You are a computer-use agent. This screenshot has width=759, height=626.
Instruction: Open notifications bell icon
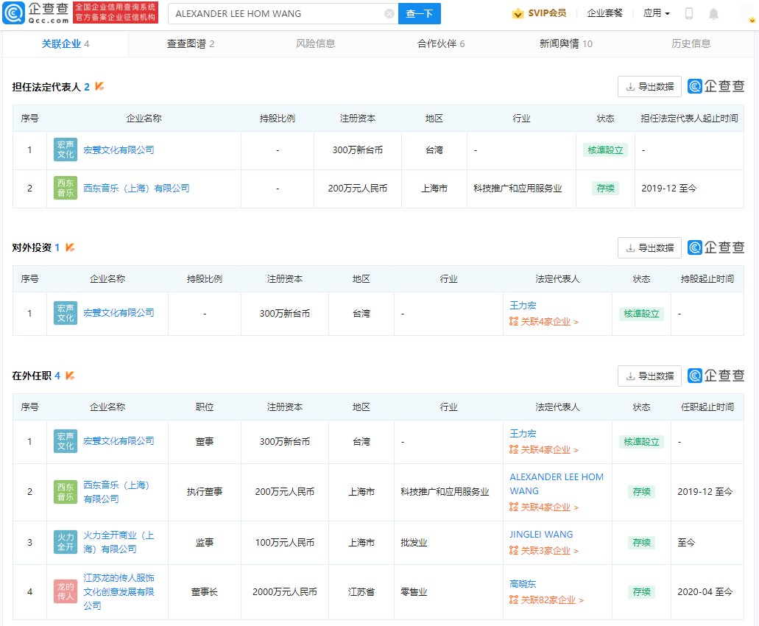(713, 13)
